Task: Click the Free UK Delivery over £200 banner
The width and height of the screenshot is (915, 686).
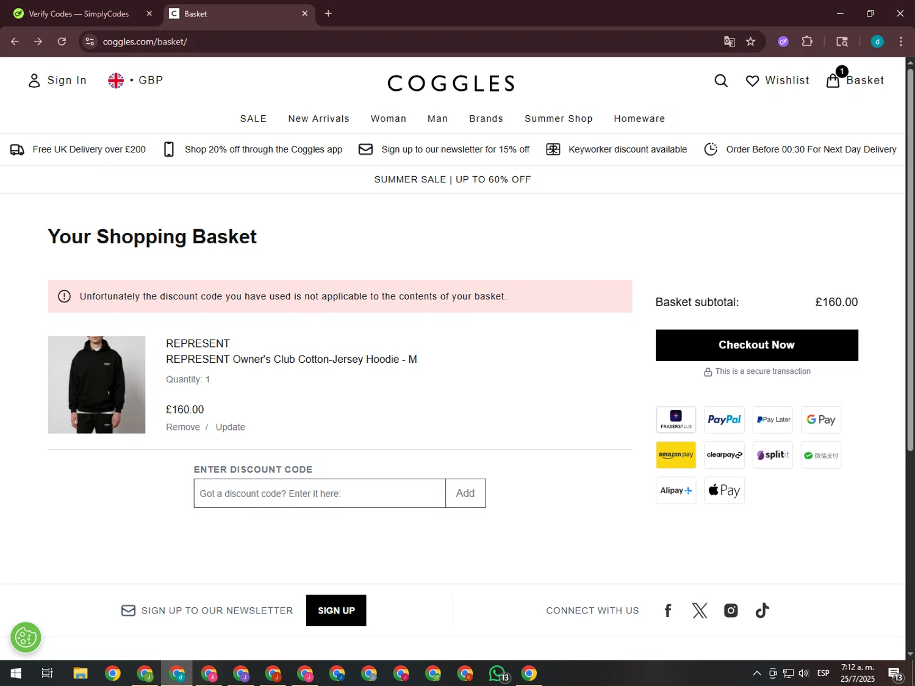Action: pos(78,149)
